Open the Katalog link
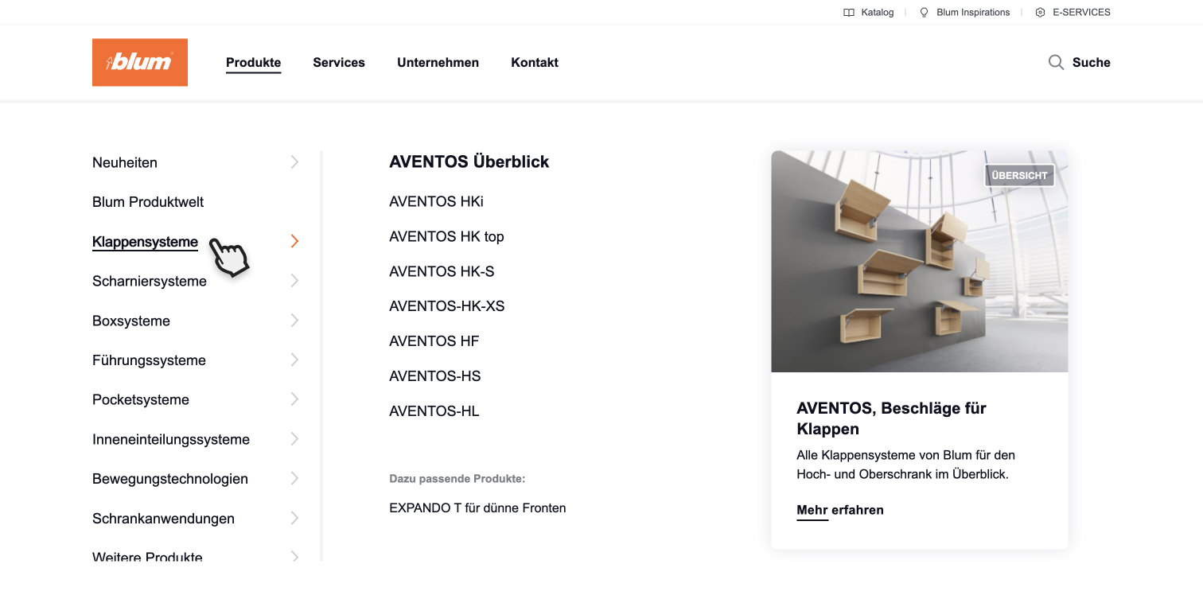Screen dimensions: 1203x603 [x=878, y=13]
